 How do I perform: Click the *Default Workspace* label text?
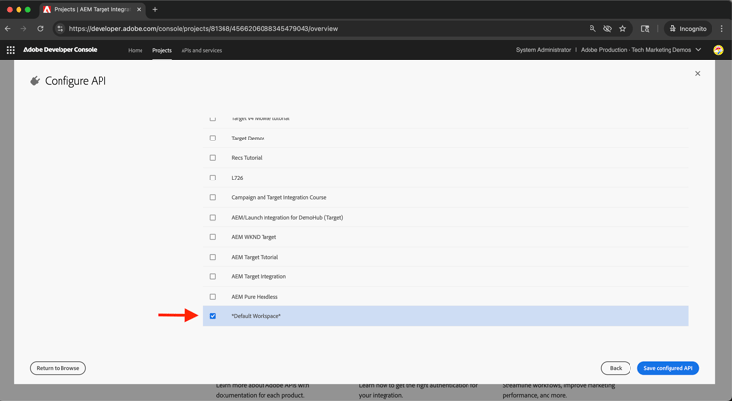[257, 316]
